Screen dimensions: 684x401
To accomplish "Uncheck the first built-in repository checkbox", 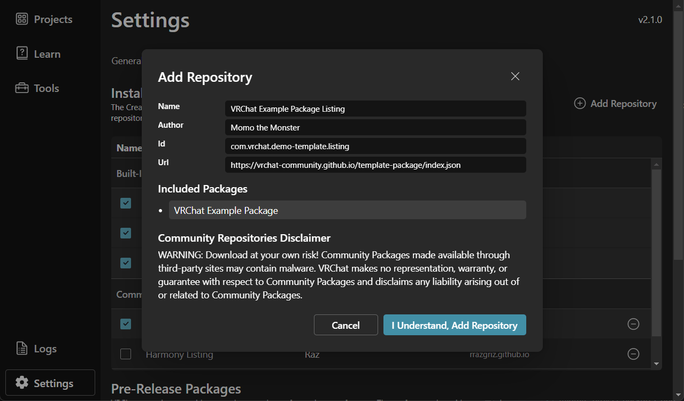I will pyautogui.click(x=126, y=203).
